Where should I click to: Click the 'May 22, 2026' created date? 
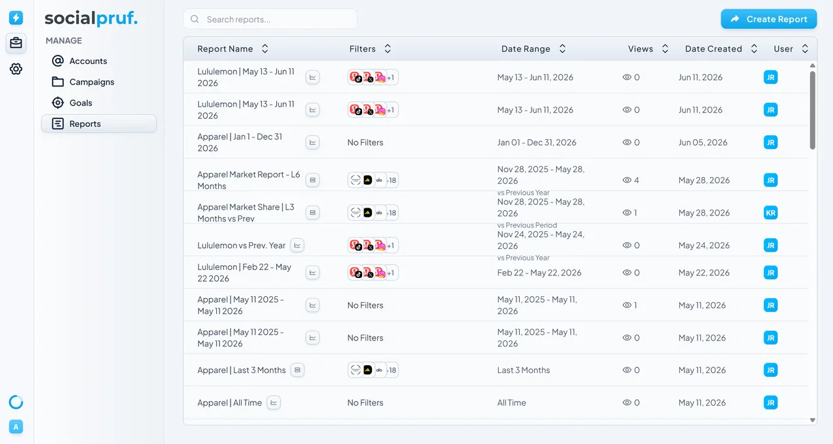tap(704, 273)
